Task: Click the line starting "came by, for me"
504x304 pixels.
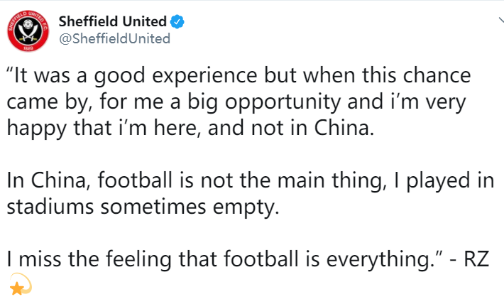Action: coord(236,102)
